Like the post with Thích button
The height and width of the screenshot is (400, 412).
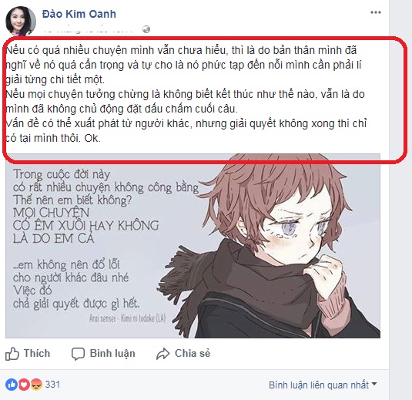coord(28,354)
